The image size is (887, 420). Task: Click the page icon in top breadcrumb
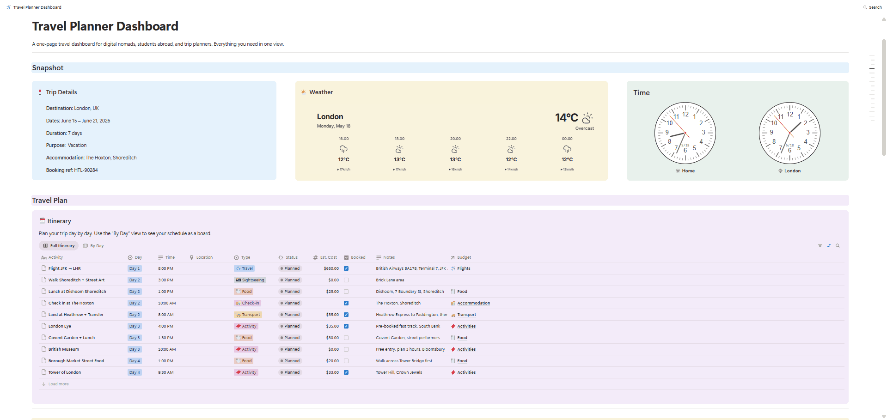8,7
